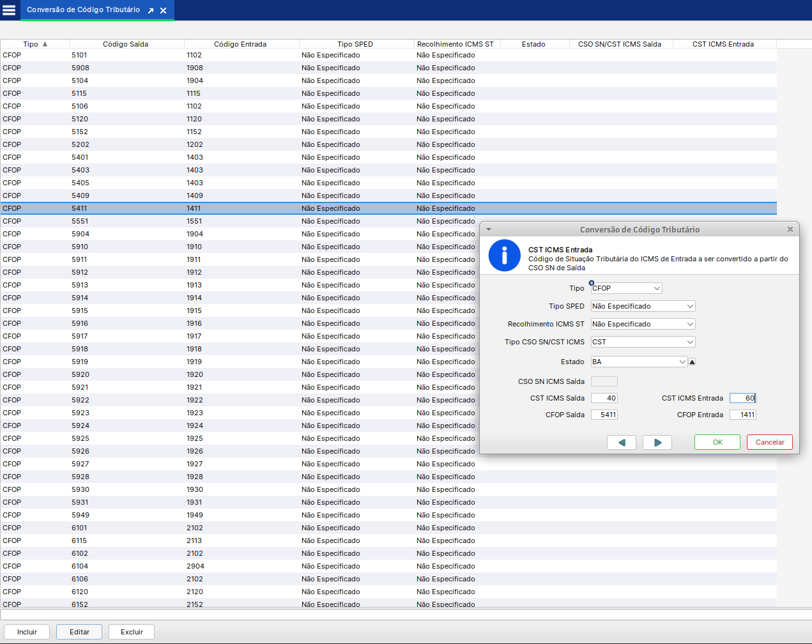Close the Conversão de Código Tributário tab
The height and width of the screenshot is (644, 812).
(x=164, y=11)
